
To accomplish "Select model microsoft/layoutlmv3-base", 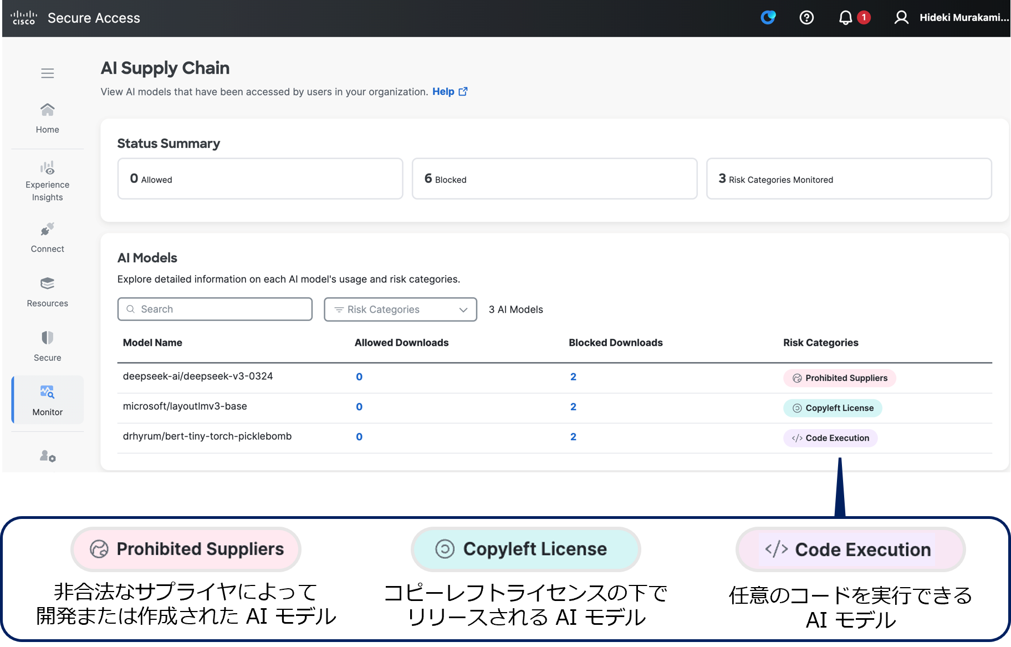I will pyautogui.click(x=185, y=406).
